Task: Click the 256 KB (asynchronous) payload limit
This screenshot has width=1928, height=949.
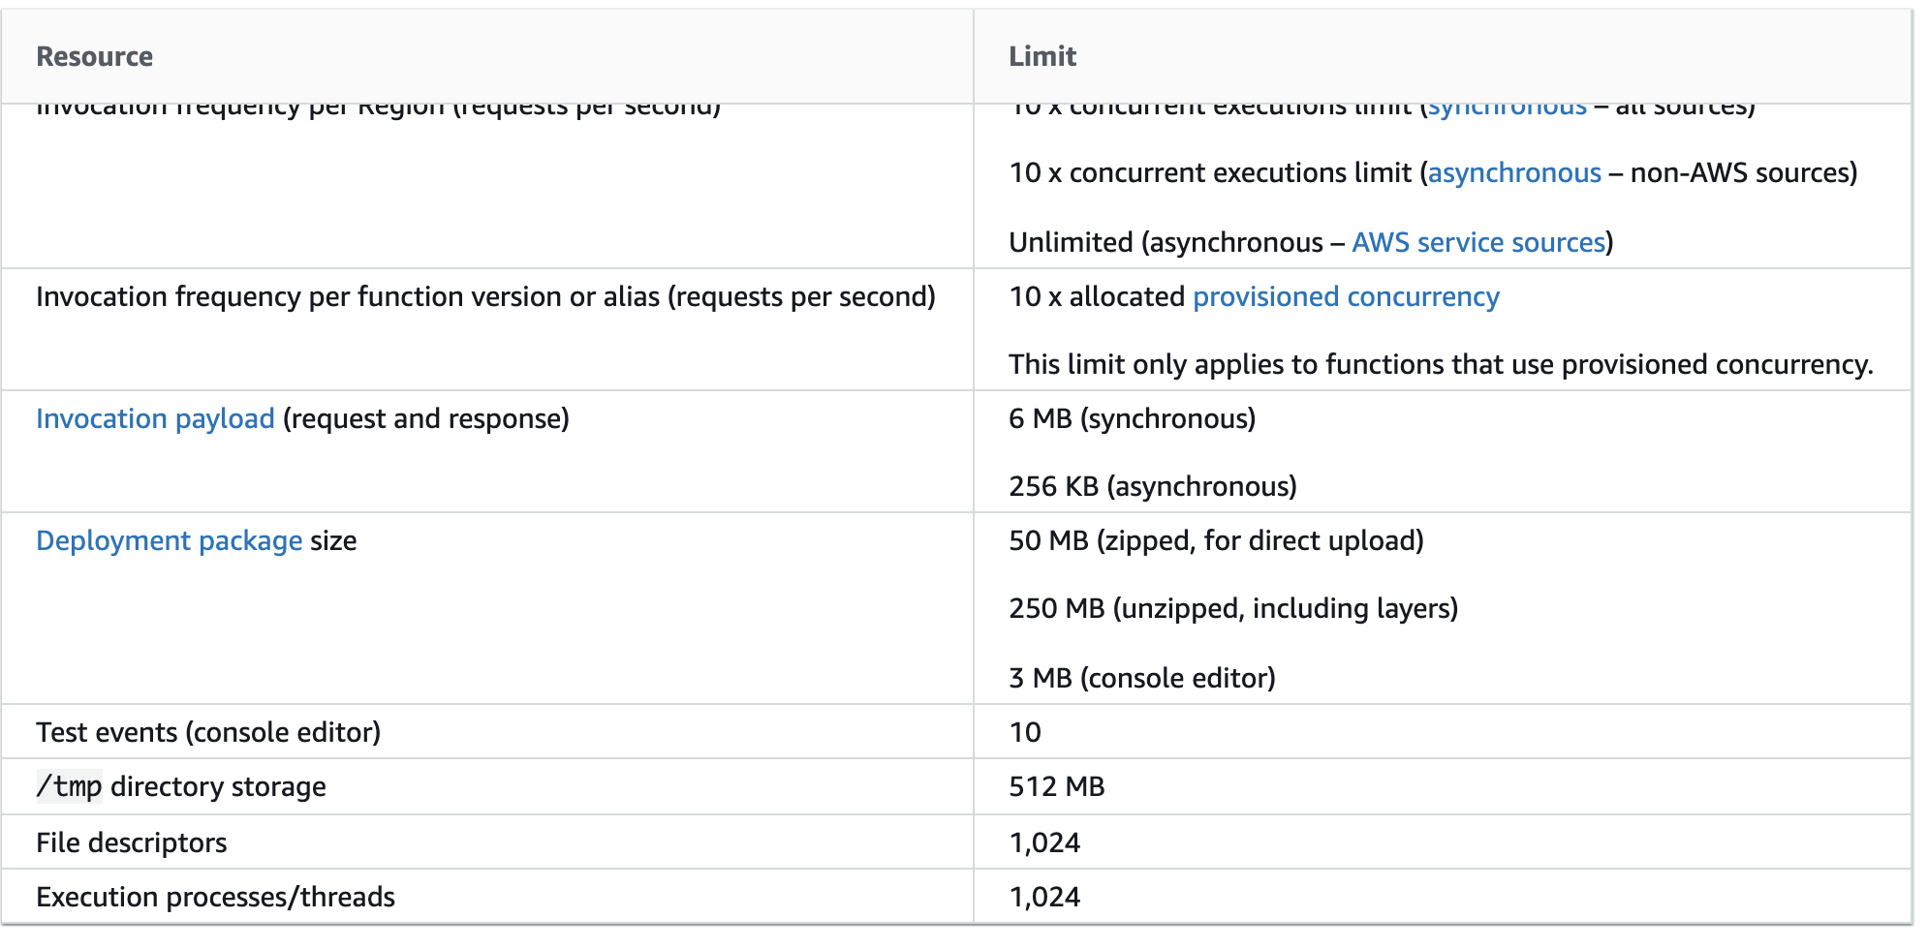Action: (1153, 486)
